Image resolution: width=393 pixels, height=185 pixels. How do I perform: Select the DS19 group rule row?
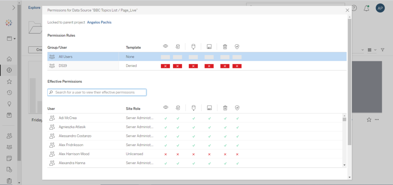63,66
